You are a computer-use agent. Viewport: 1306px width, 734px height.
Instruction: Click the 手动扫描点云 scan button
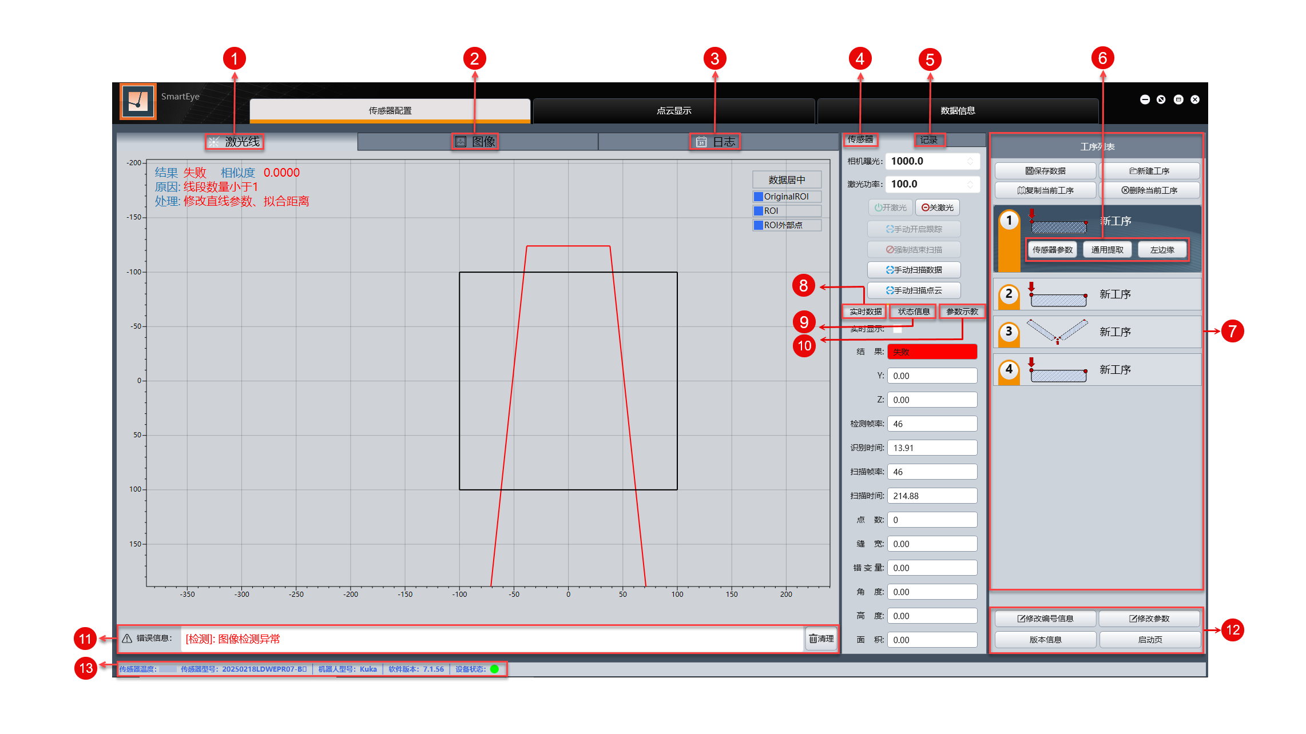[x=914, y=290]
